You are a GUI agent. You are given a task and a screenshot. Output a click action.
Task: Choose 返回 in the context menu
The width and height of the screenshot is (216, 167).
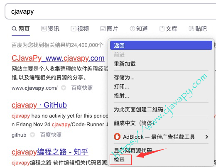click(161, 45)
